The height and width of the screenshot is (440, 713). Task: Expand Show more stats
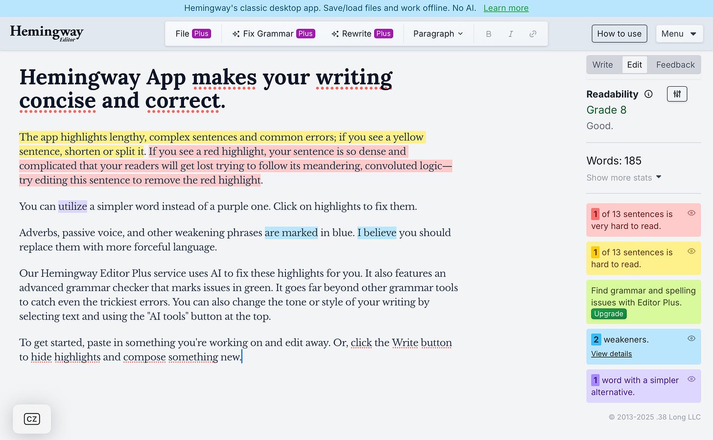(x=624, y=177)
